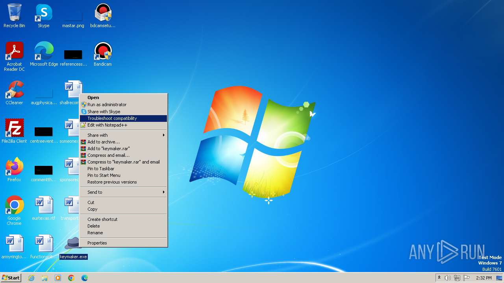The image size is (504, 283).
Task: Select the Microsoft Edge desktop shortcut
Action: pyautogui.click(x=44, y=54)
